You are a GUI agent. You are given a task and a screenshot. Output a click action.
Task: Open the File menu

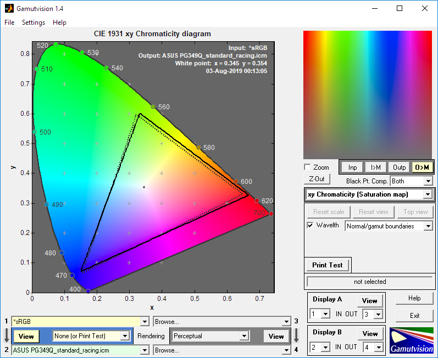[9, 23]
